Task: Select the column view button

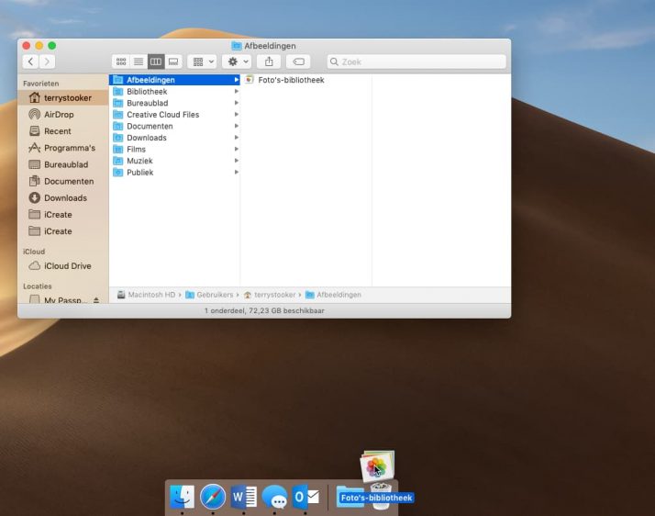Action: tap(156, 62)
